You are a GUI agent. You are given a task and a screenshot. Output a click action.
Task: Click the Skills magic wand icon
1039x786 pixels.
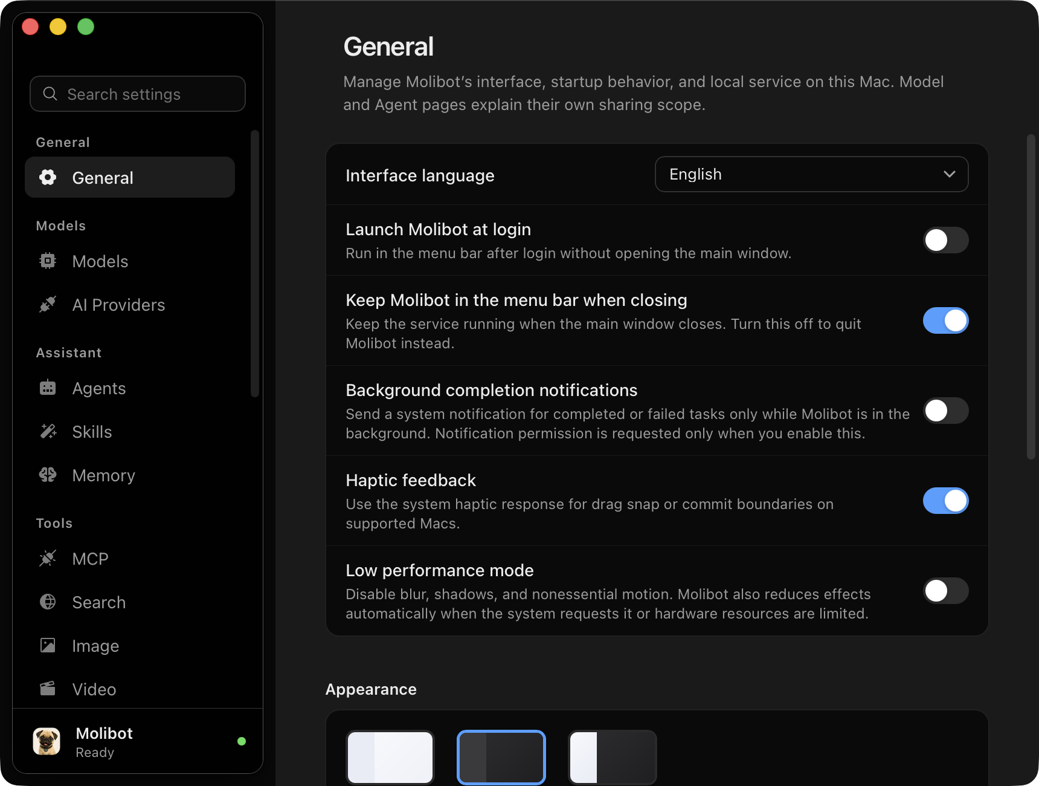pyautogui.click(x=48, y=431)
